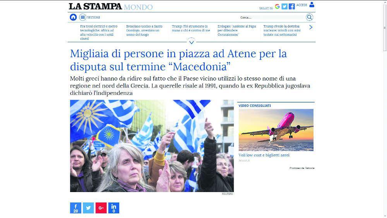Open the MONDO section label
387x218 pixels.
tap(138, 7)
